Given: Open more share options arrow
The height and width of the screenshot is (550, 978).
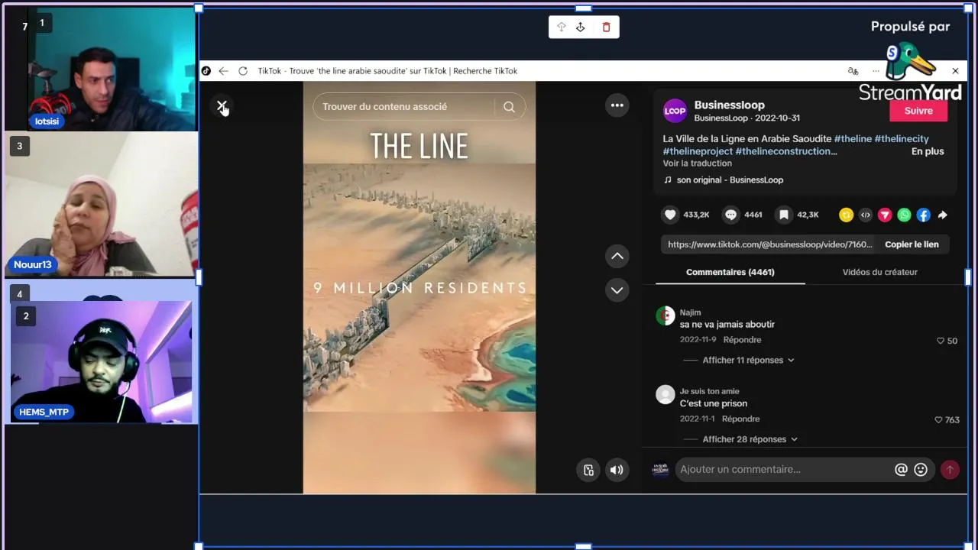Looking at the screenshot, I should pos(943,215).
